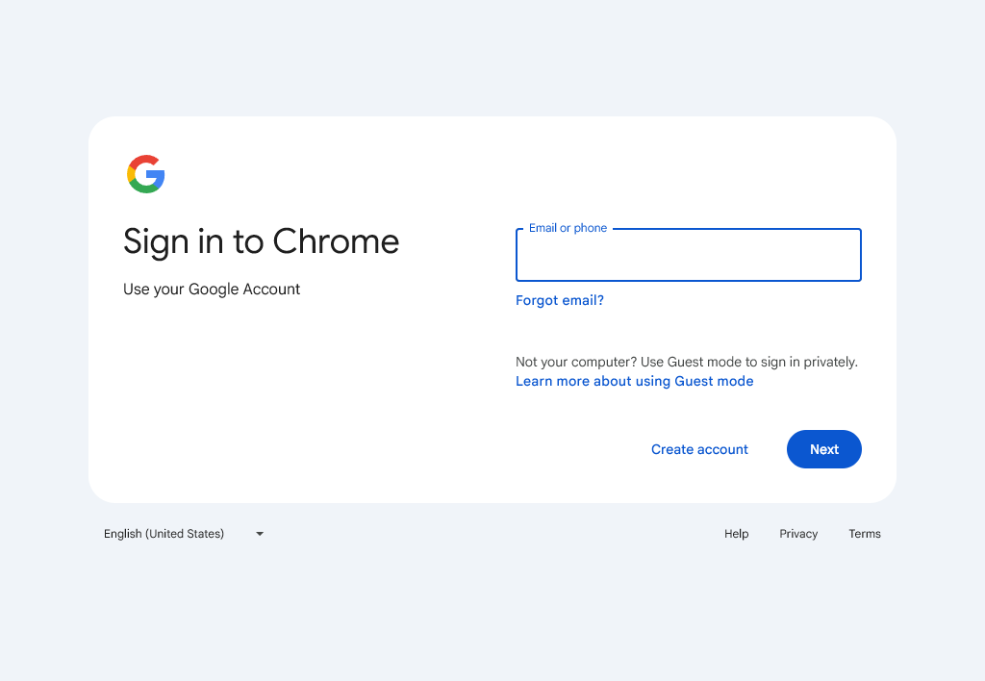
Task: Click the floating "Email or phone" label
Action: pos(568,228)
